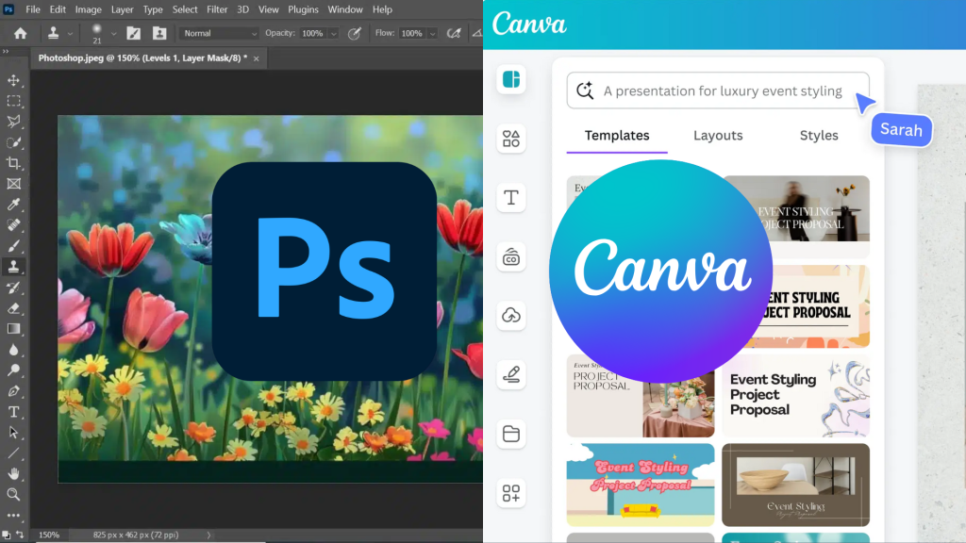Open the Filter menu

(217, 9)
